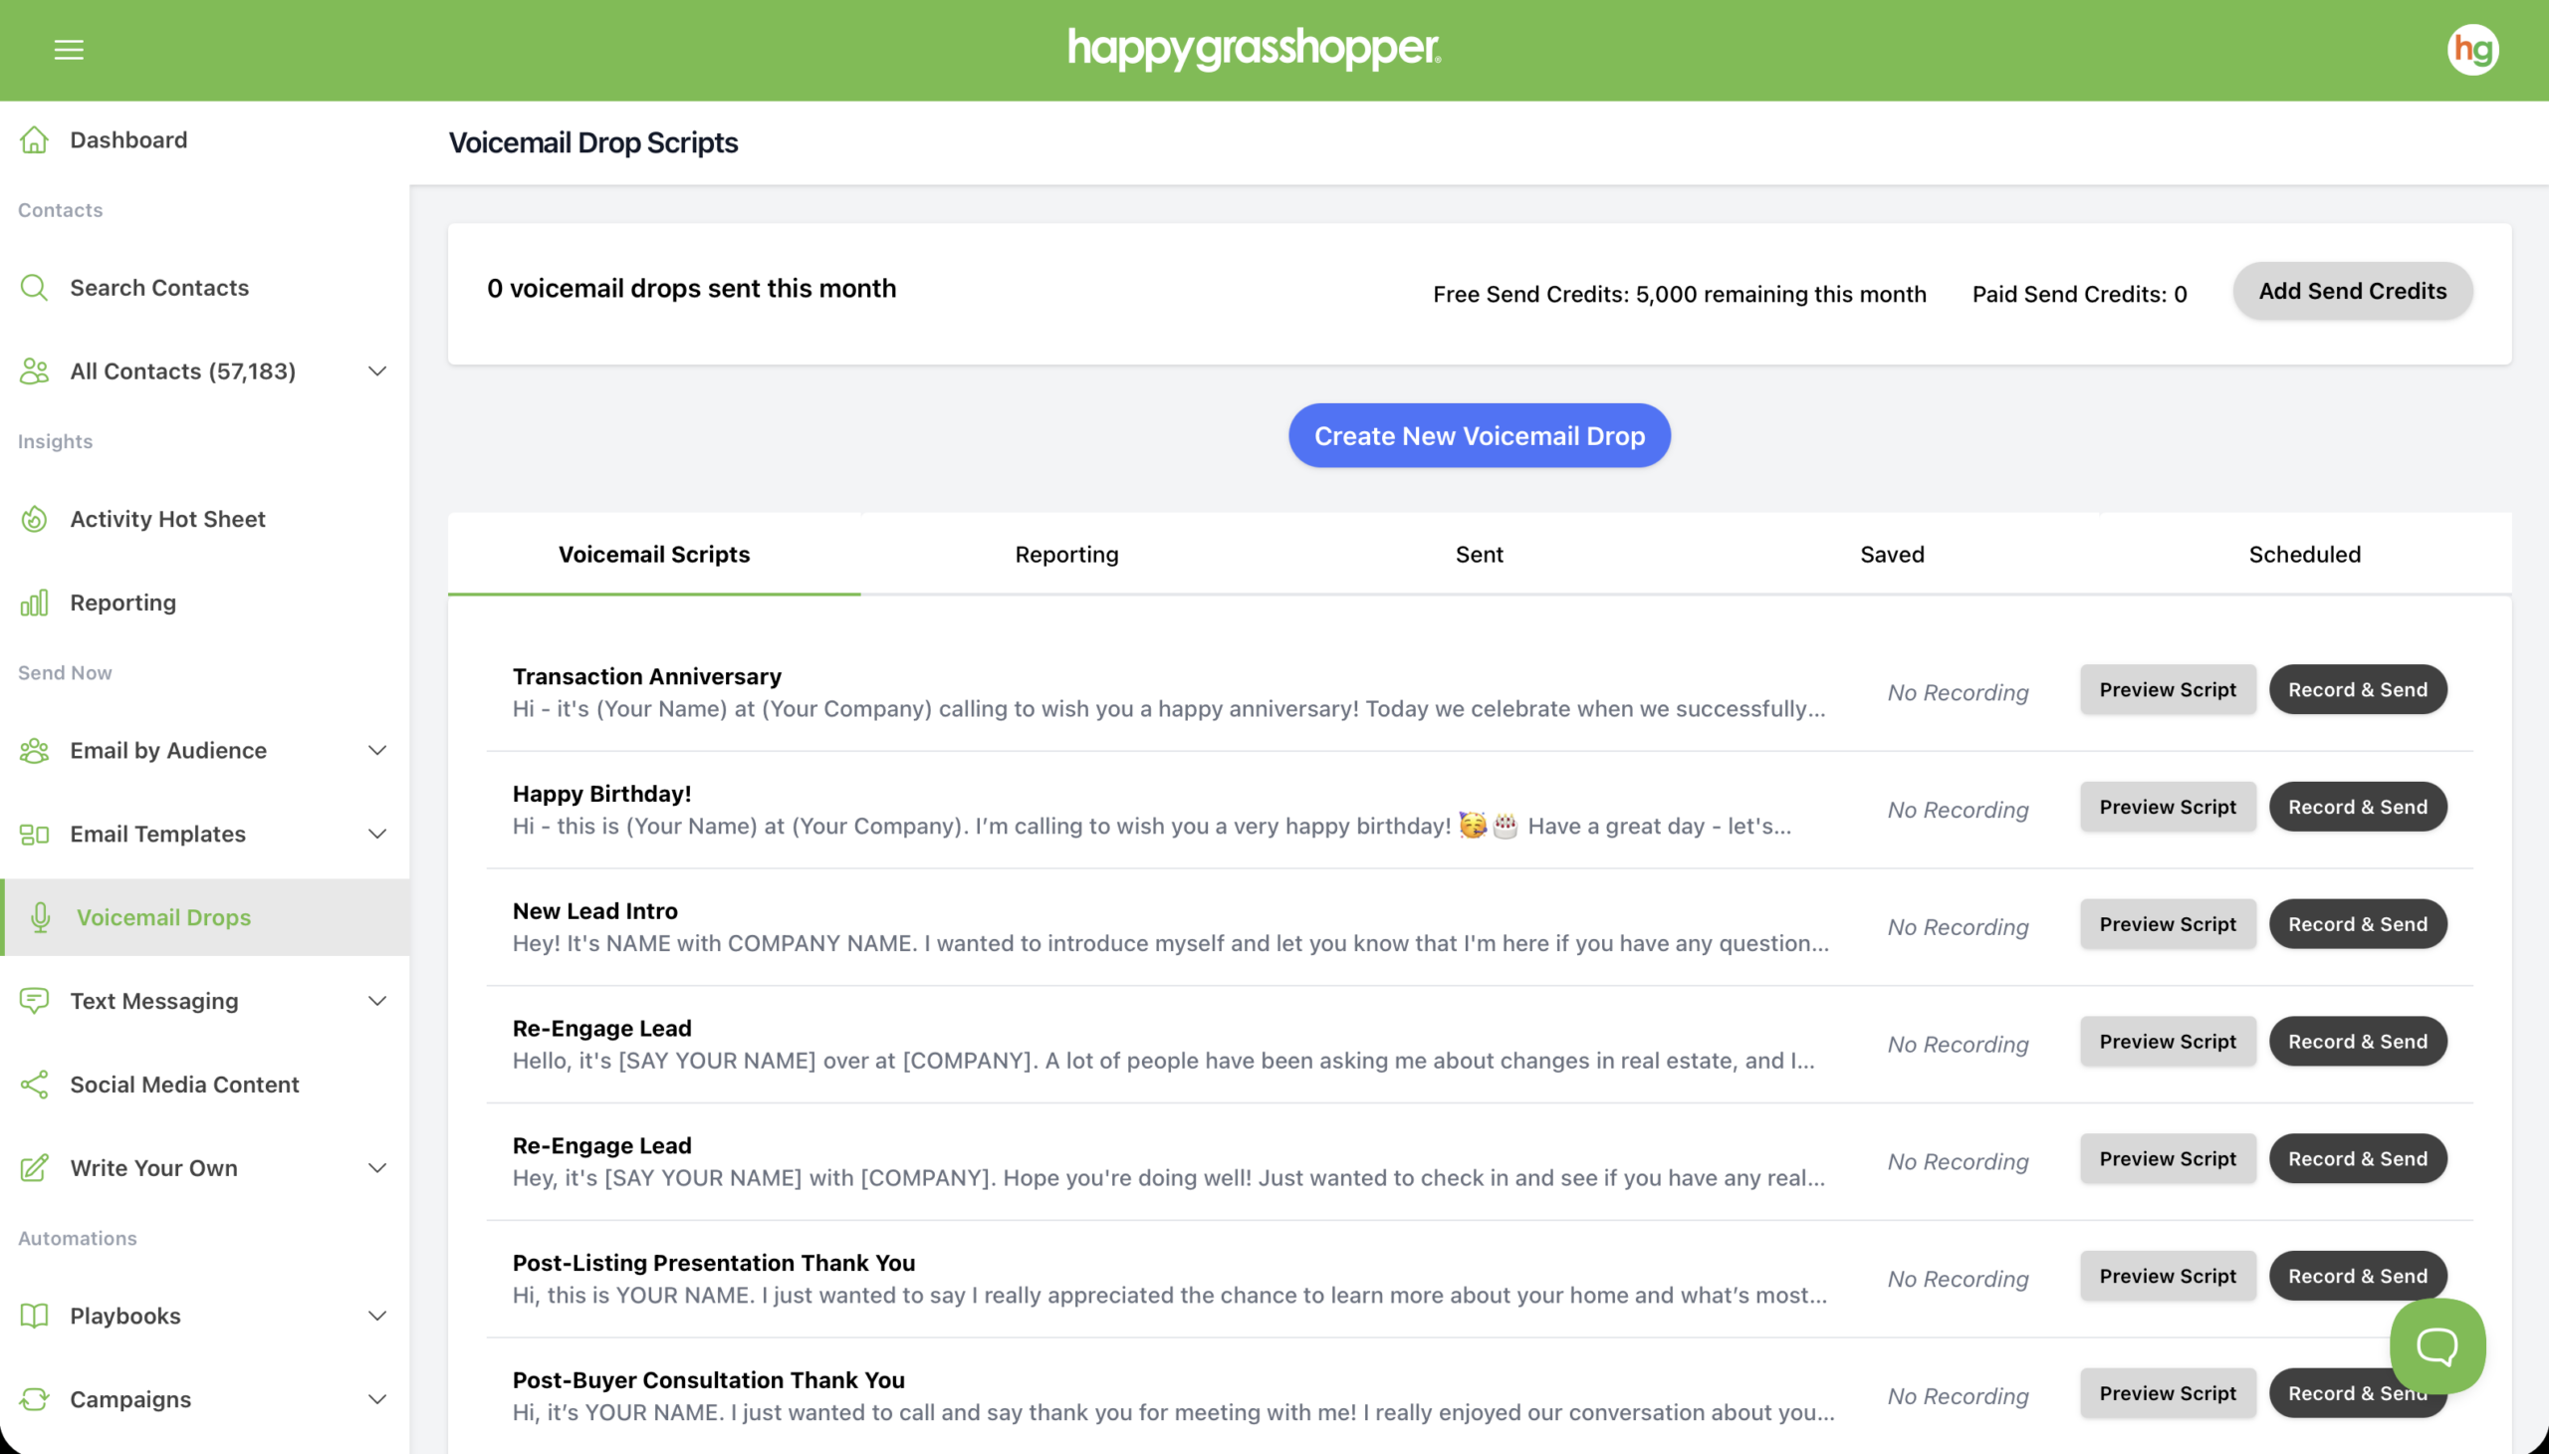Switch to the Sent tab
The height and width of the screenshot is (1454, 2549).
1479,556
